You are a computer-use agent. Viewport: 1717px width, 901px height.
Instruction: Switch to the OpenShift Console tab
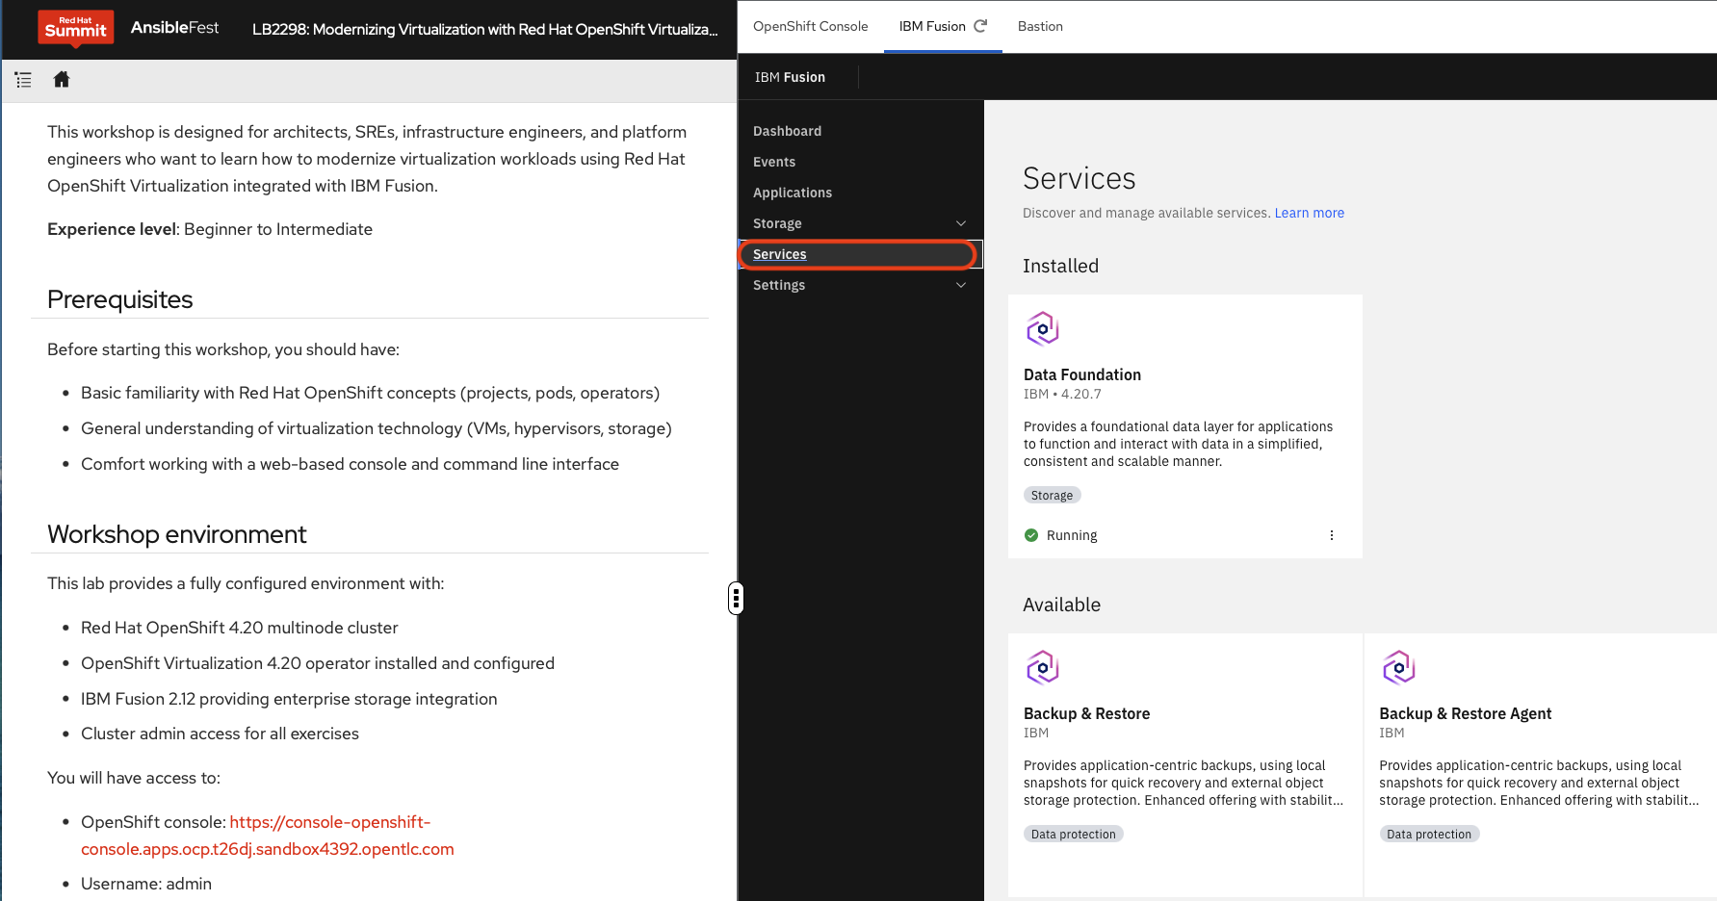[810, 26]
